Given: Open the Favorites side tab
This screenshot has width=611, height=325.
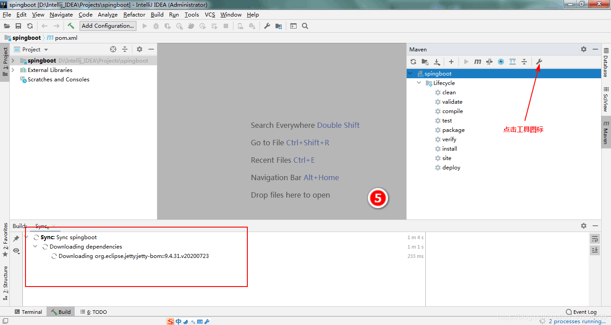Looking at the screenshot, I should point(5,240).
